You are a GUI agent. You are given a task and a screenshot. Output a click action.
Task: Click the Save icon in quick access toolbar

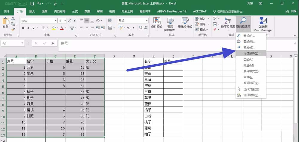tap(32, 4)
